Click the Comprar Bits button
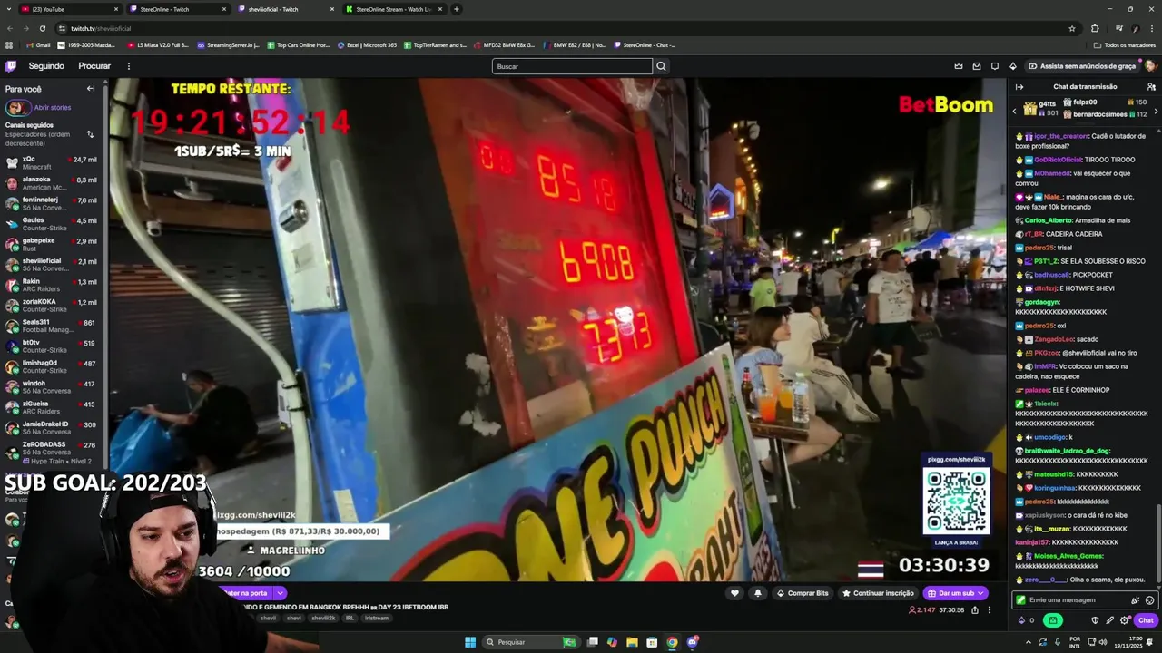 (803, 593)
